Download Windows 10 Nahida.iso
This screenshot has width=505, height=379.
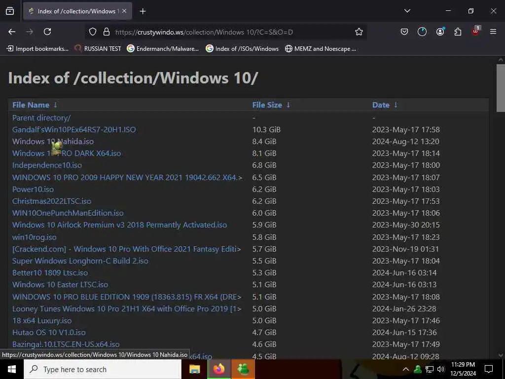click(x=53, y=142)
